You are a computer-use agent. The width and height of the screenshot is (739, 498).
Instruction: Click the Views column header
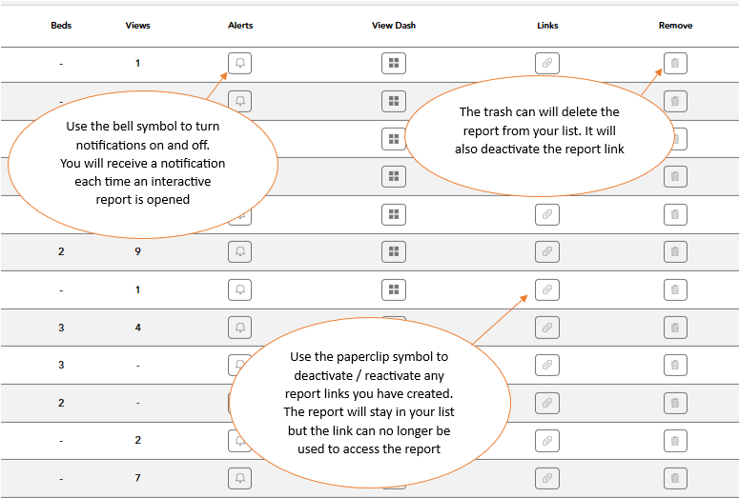[x=137, y=26]
